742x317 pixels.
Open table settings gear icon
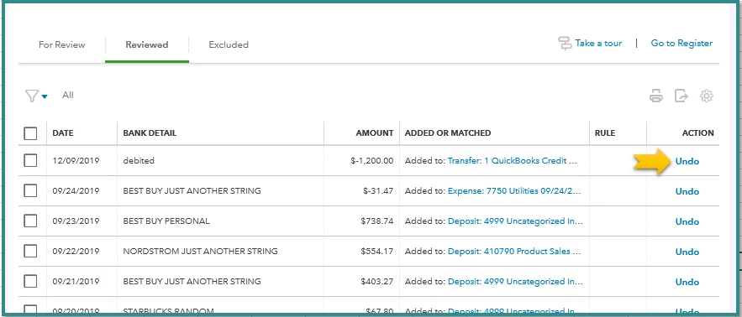point(707,96)
